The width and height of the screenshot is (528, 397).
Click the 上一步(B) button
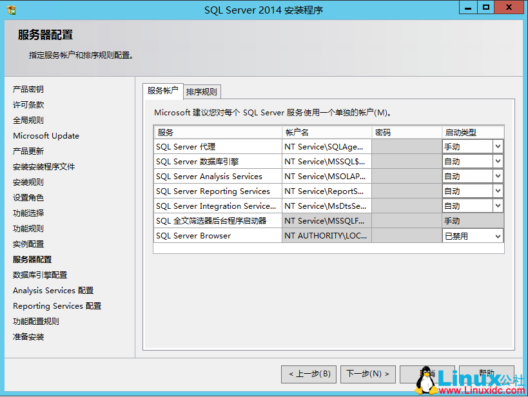coord(308,374)
